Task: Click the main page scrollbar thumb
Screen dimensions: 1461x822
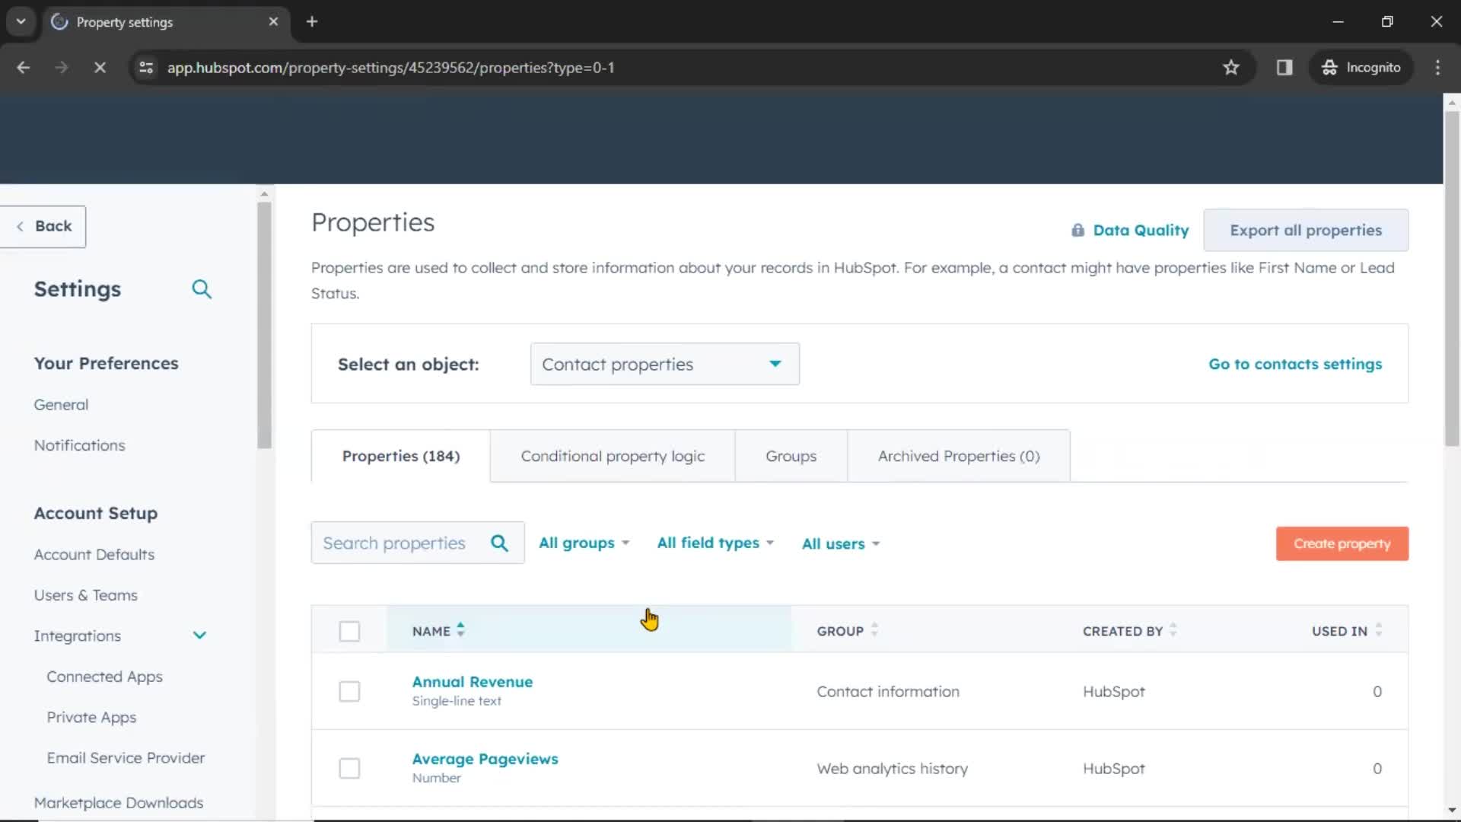Action: point(1452,279)
